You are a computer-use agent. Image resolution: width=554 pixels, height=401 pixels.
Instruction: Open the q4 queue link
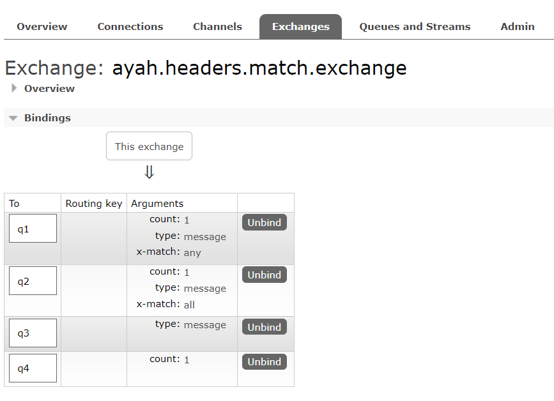coord(32,368)
